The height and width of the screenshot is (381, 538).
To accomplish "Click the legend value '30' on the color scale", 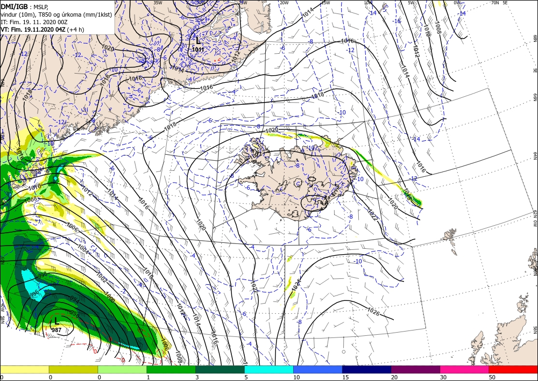I will pos(443,377).
